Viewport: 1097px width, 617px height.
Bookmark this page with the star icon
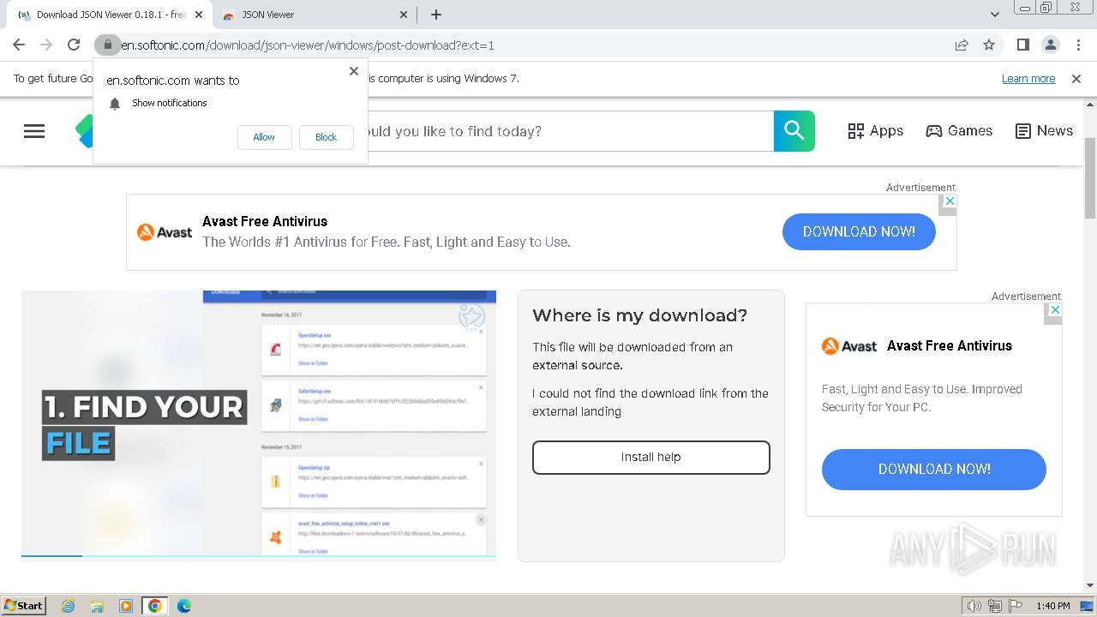click(989, 45)
